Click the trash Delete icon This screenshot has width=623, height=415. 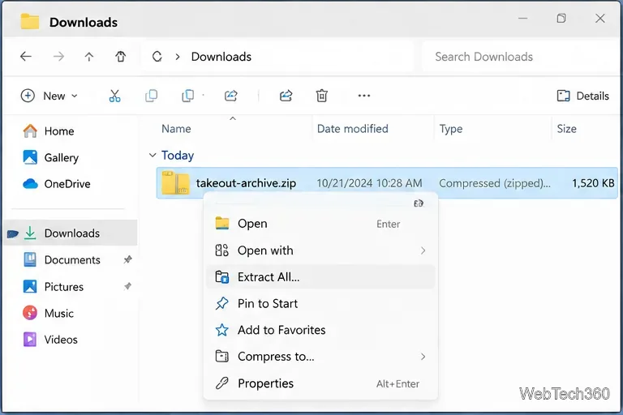[x=321, y=96]
